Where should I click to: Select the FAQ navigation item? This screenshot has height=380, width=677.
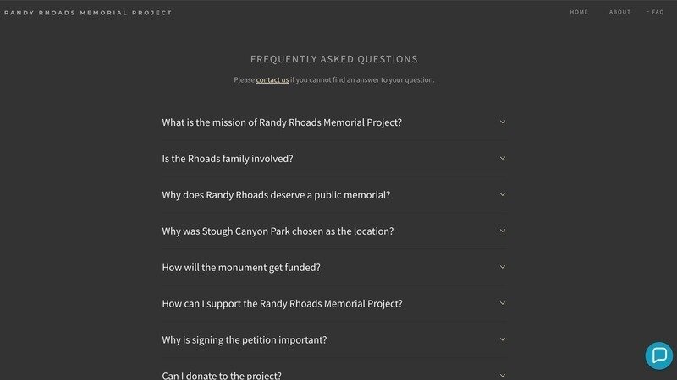pos(658,12)
